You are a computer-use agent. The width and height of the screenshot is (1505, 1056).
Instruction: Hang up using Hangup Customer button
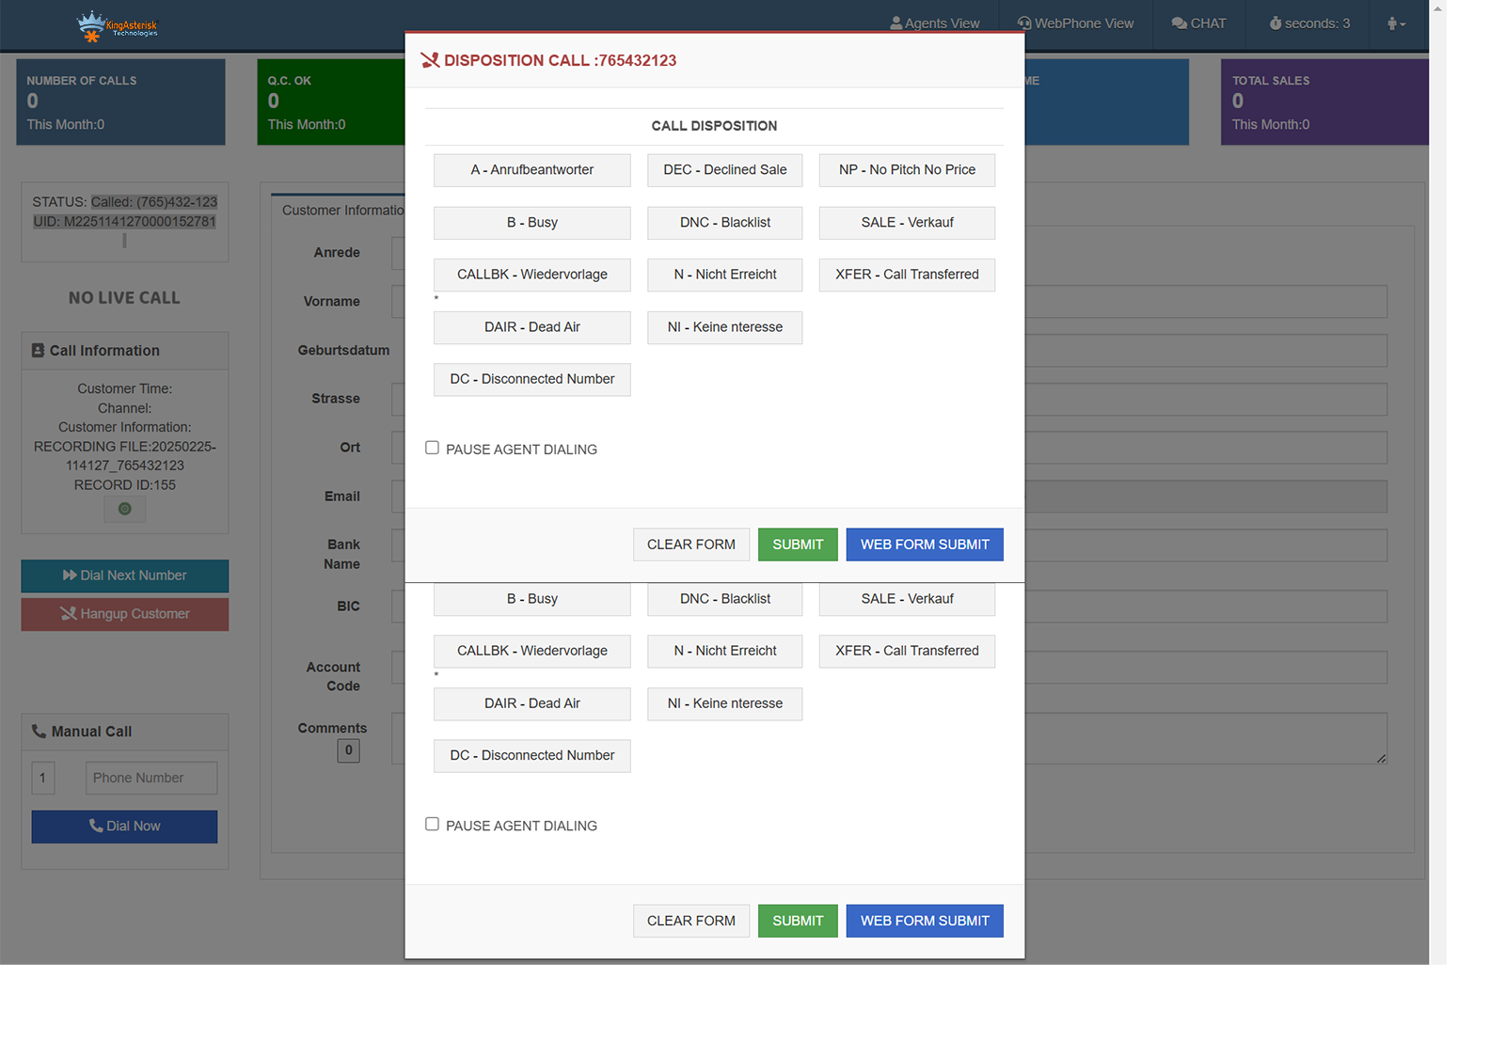click(124, 614)
